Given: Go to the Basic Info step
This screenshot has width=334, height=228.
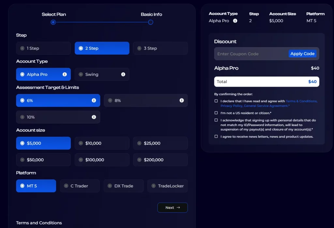Looking at the screenshot, I should tap(151, 22).
